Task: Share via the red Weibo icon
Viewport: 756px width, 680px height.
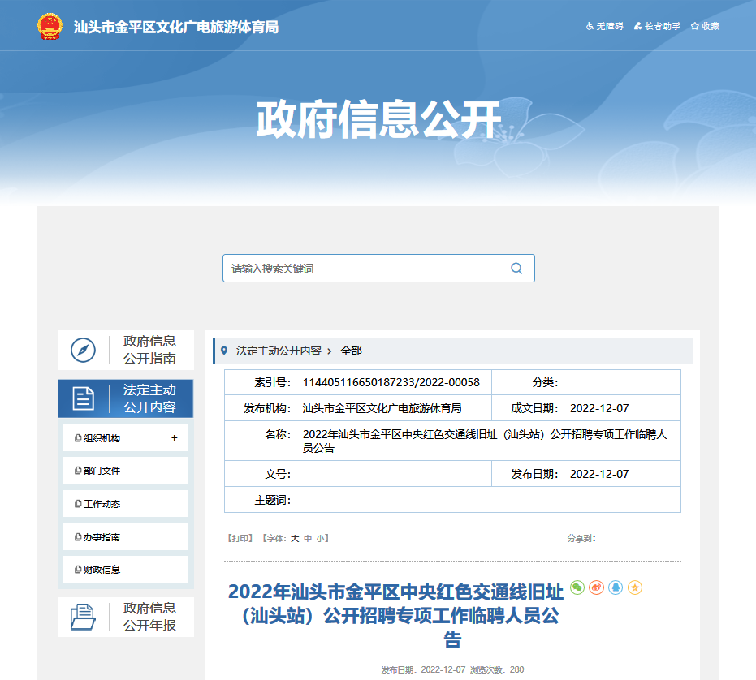Action: (x=596, y=587)
